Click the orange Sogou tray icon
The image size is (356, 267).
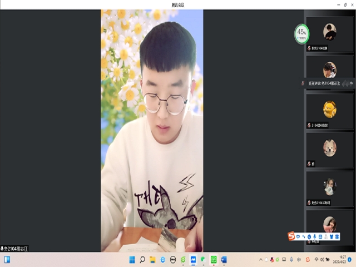click(308, 260)
